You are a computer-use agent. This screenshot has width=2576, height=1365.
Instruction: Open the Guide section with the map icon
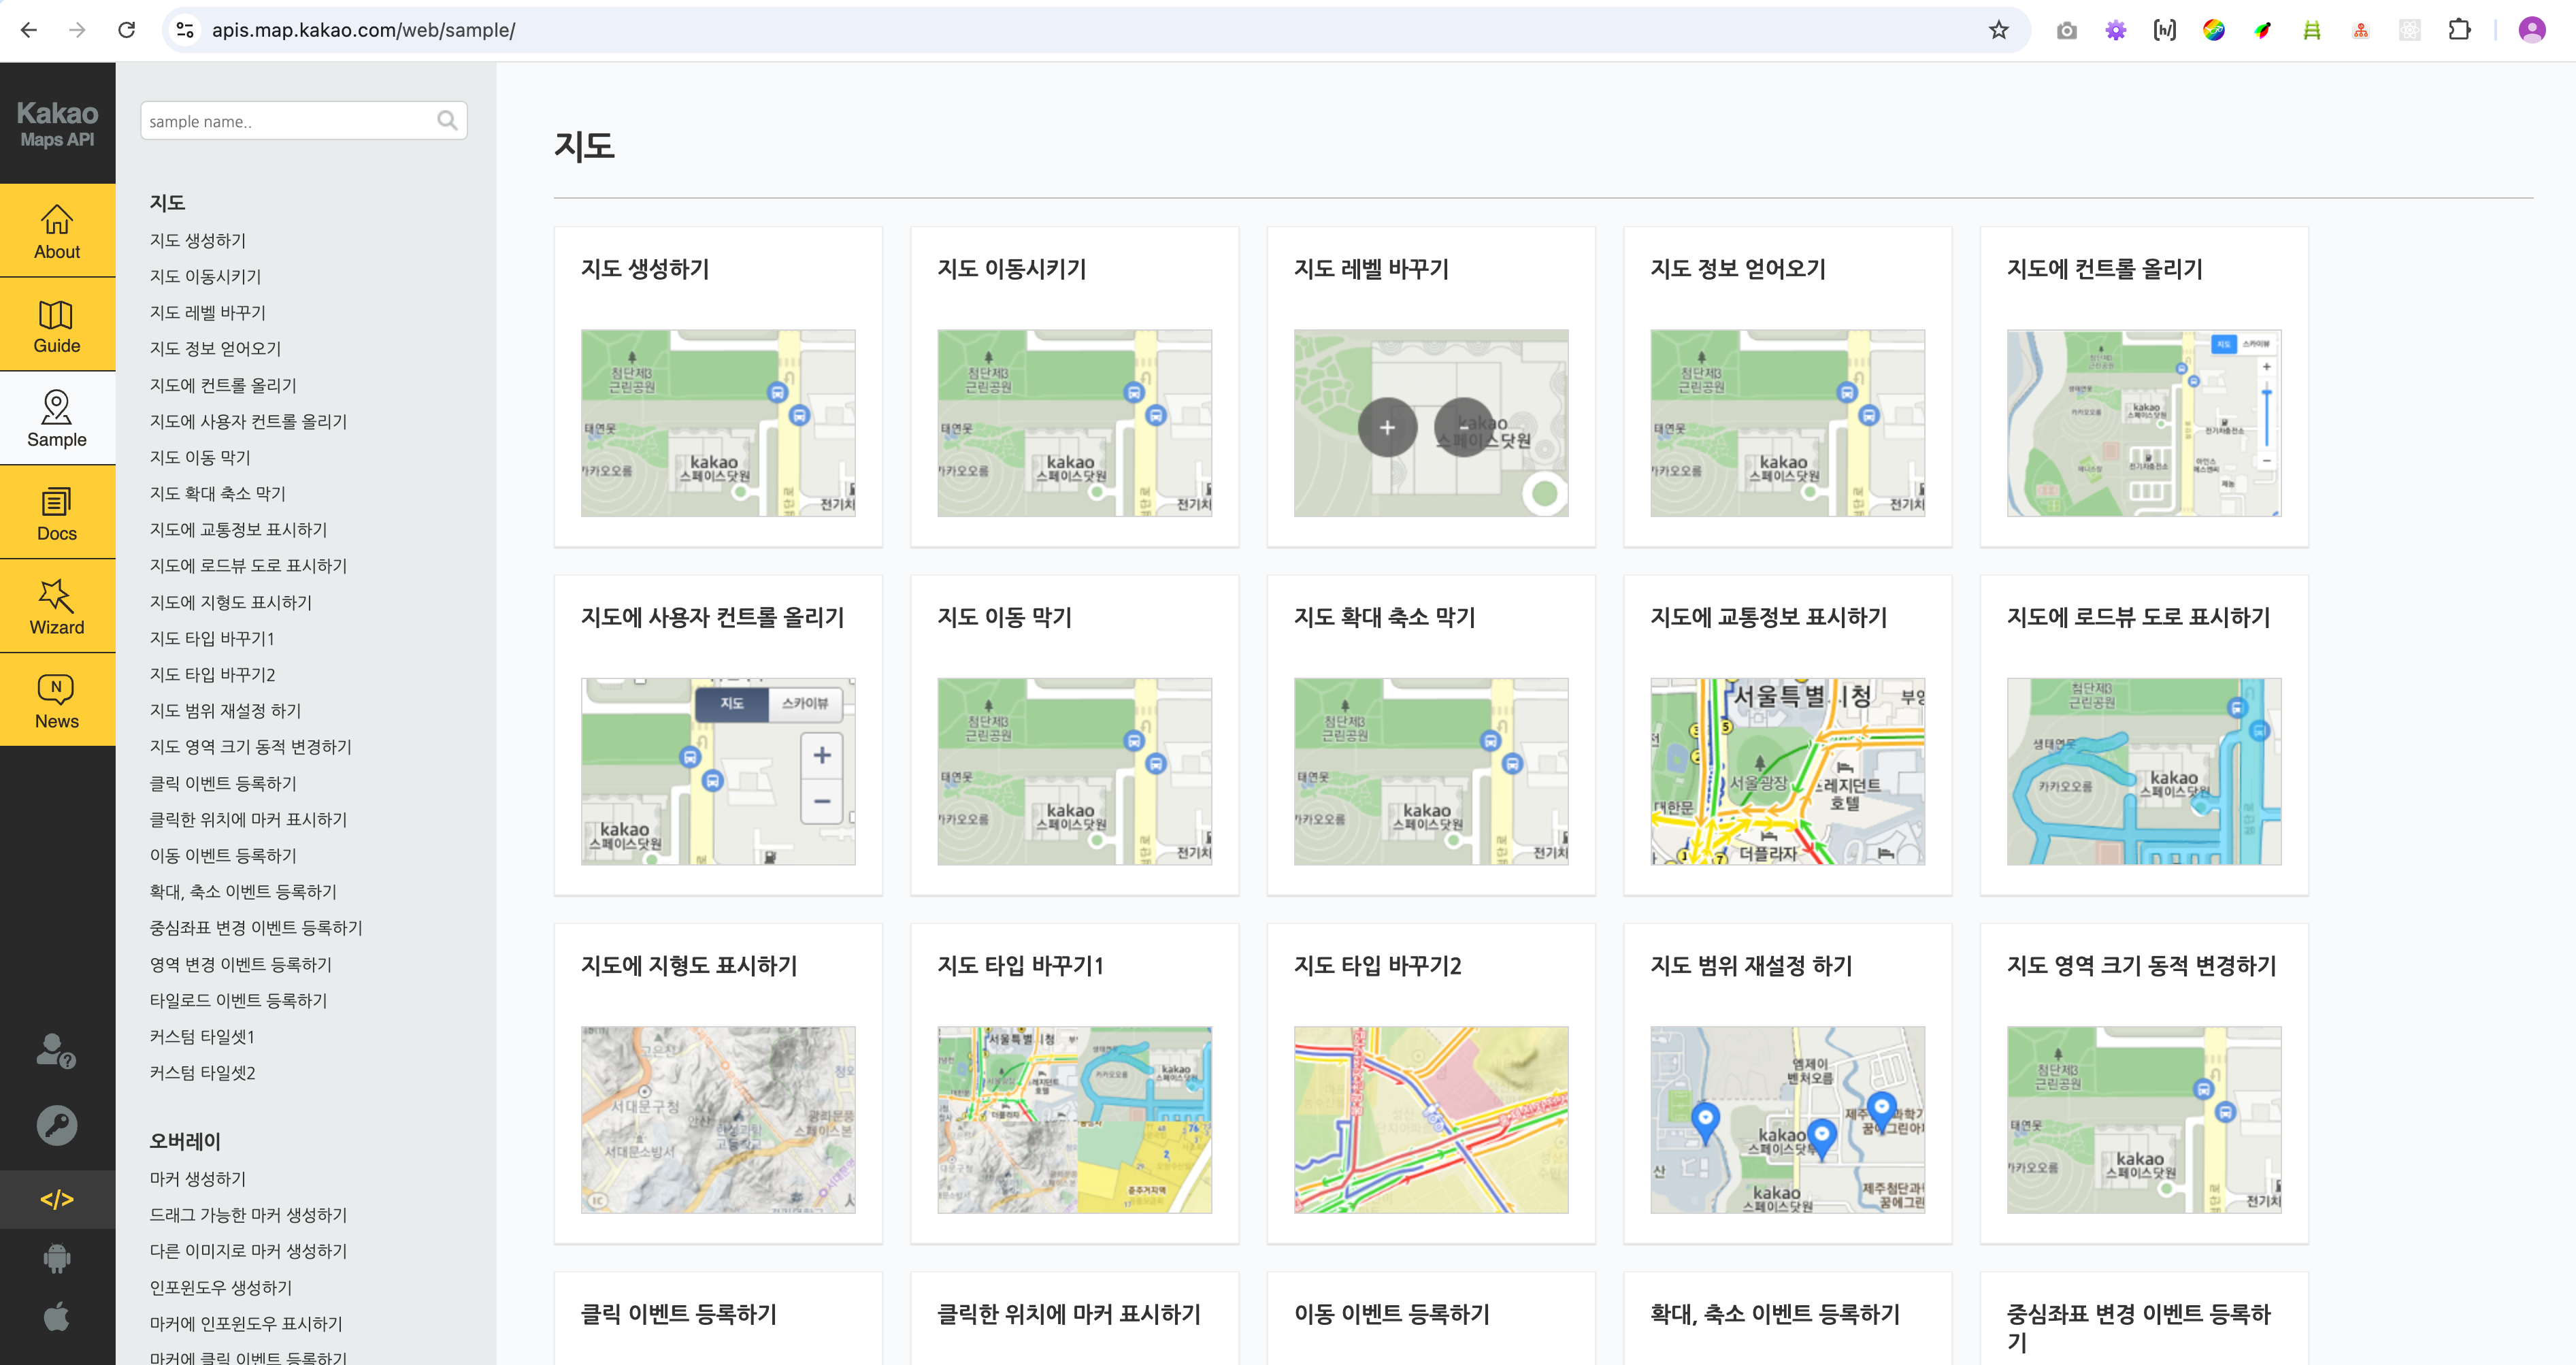[57, 325]
